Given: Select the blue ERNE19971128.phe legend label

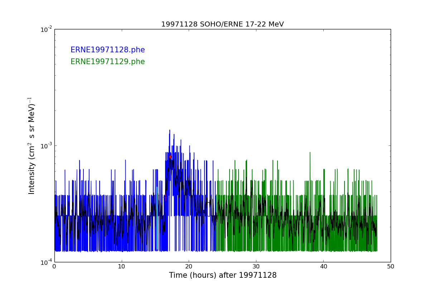Looking at the screenshot, I should [x=107, y=50].
